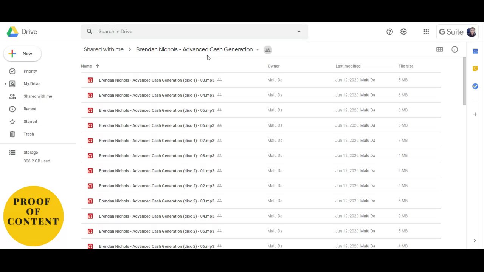Click the mp3 icon of disc 1 - 05
484x272 pixels.
pos(90,110)
